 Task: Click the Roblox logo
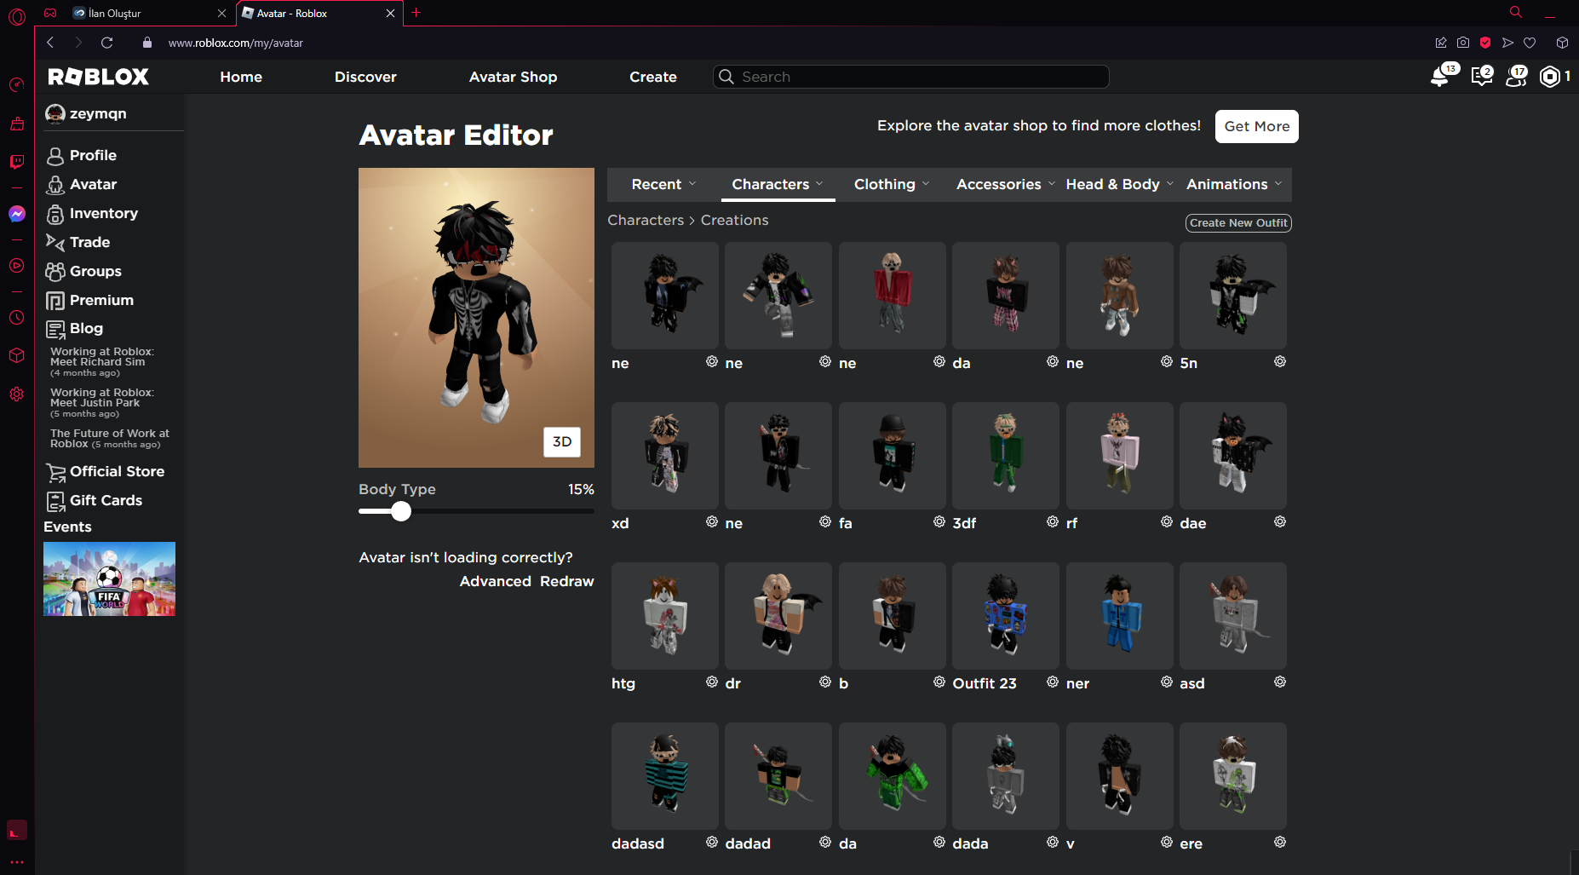coord(98,77)
